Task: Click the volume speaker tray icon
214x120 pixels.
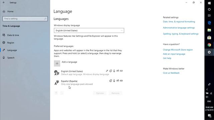Action: pos(207,97)
